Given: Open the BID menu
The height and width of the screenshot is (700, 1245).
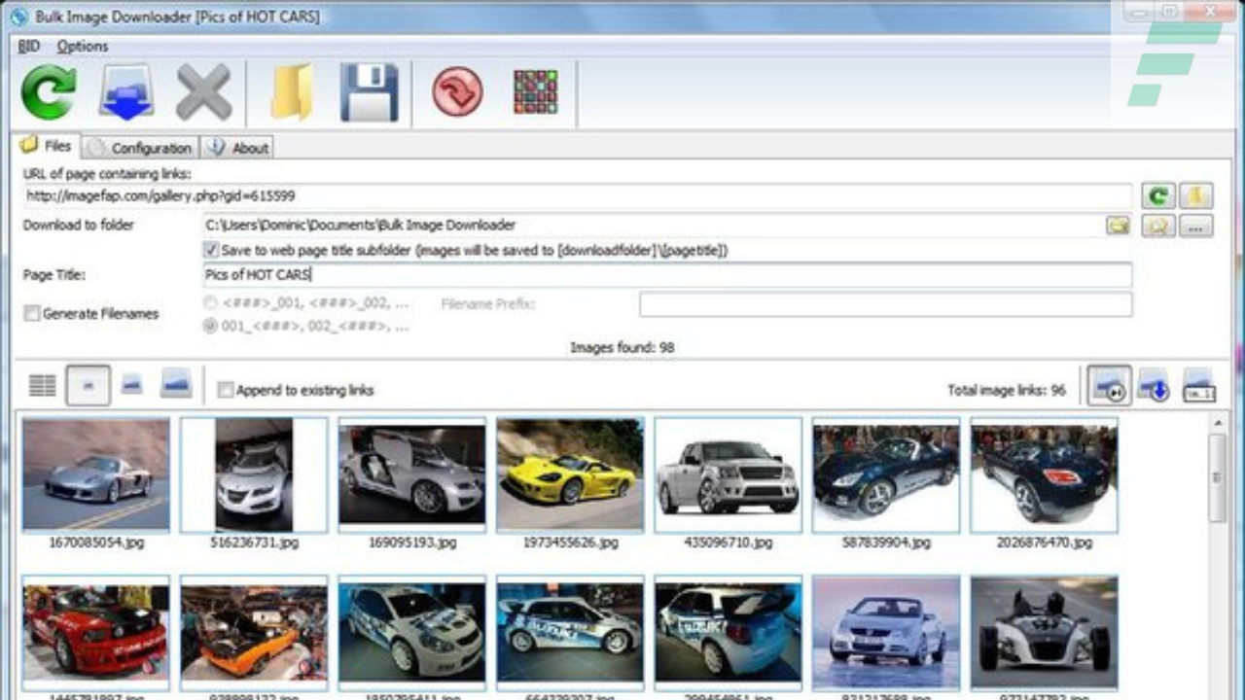Looking at the screenshot, I should point(28,46).
